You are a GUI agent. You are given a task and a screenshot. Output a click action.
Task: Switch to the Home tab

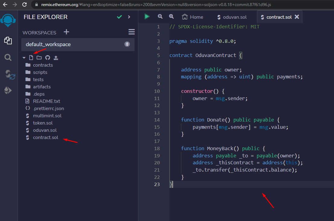[193, 17]
